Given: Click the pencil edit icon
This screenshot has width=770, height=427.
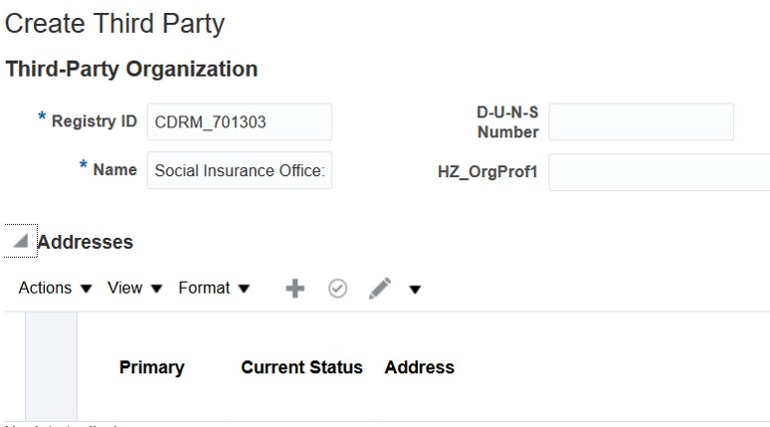Looking at the screenshot, I should click(x=380, y=288).
